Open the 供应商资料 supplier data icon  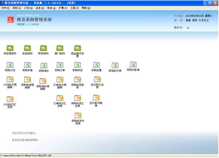pyautogui.click(x=10, y=50)
